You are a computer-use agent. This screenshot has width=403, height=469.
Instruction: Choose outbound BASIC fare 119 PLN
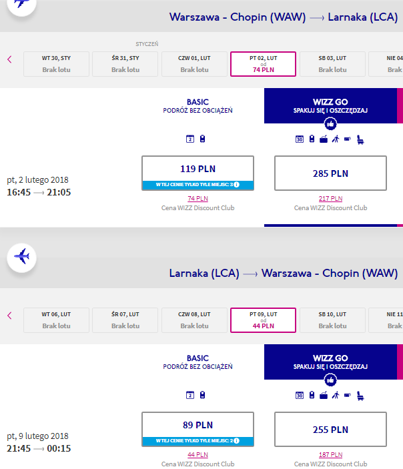197,173
